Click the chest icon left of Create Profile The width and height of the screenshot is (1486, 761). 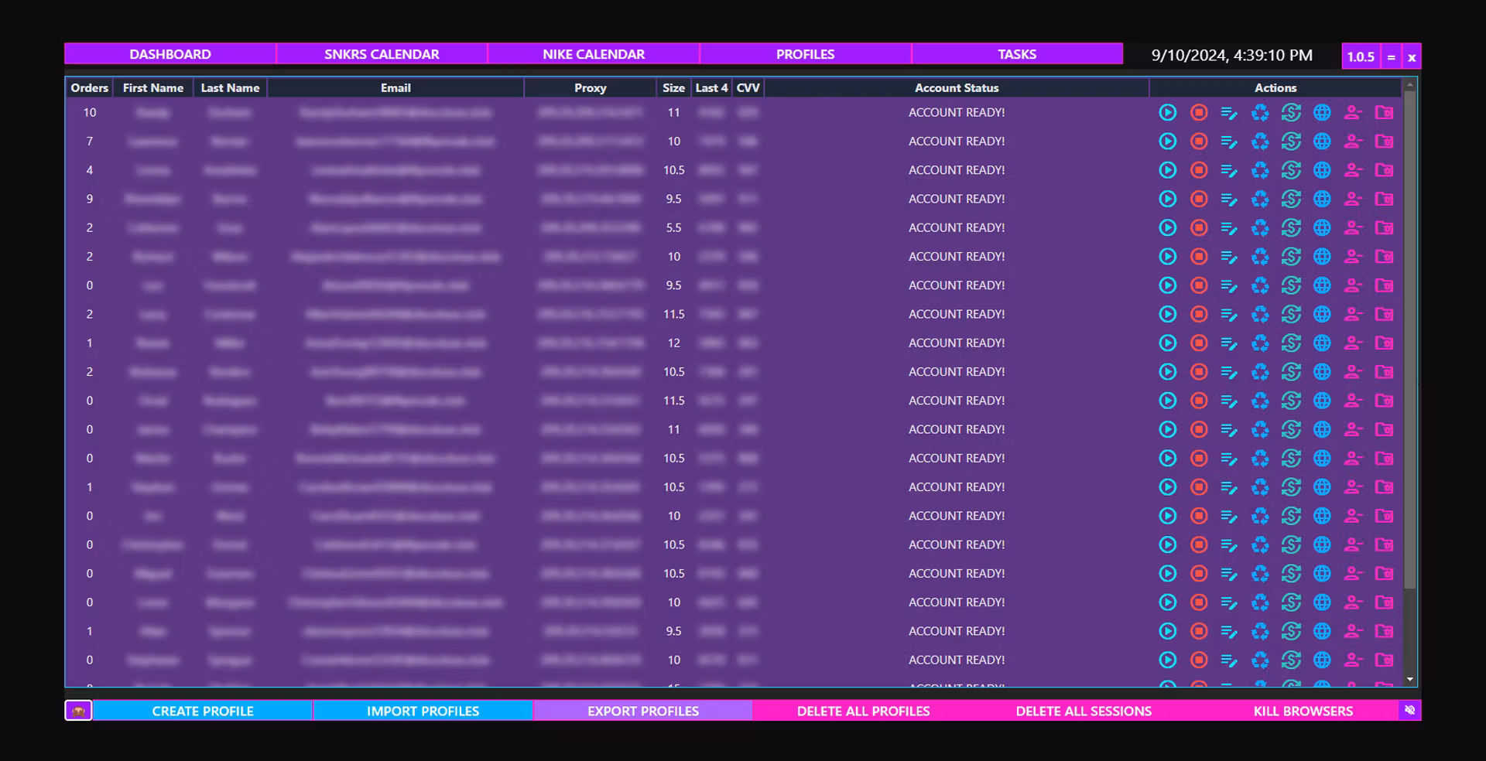[78, 711]
